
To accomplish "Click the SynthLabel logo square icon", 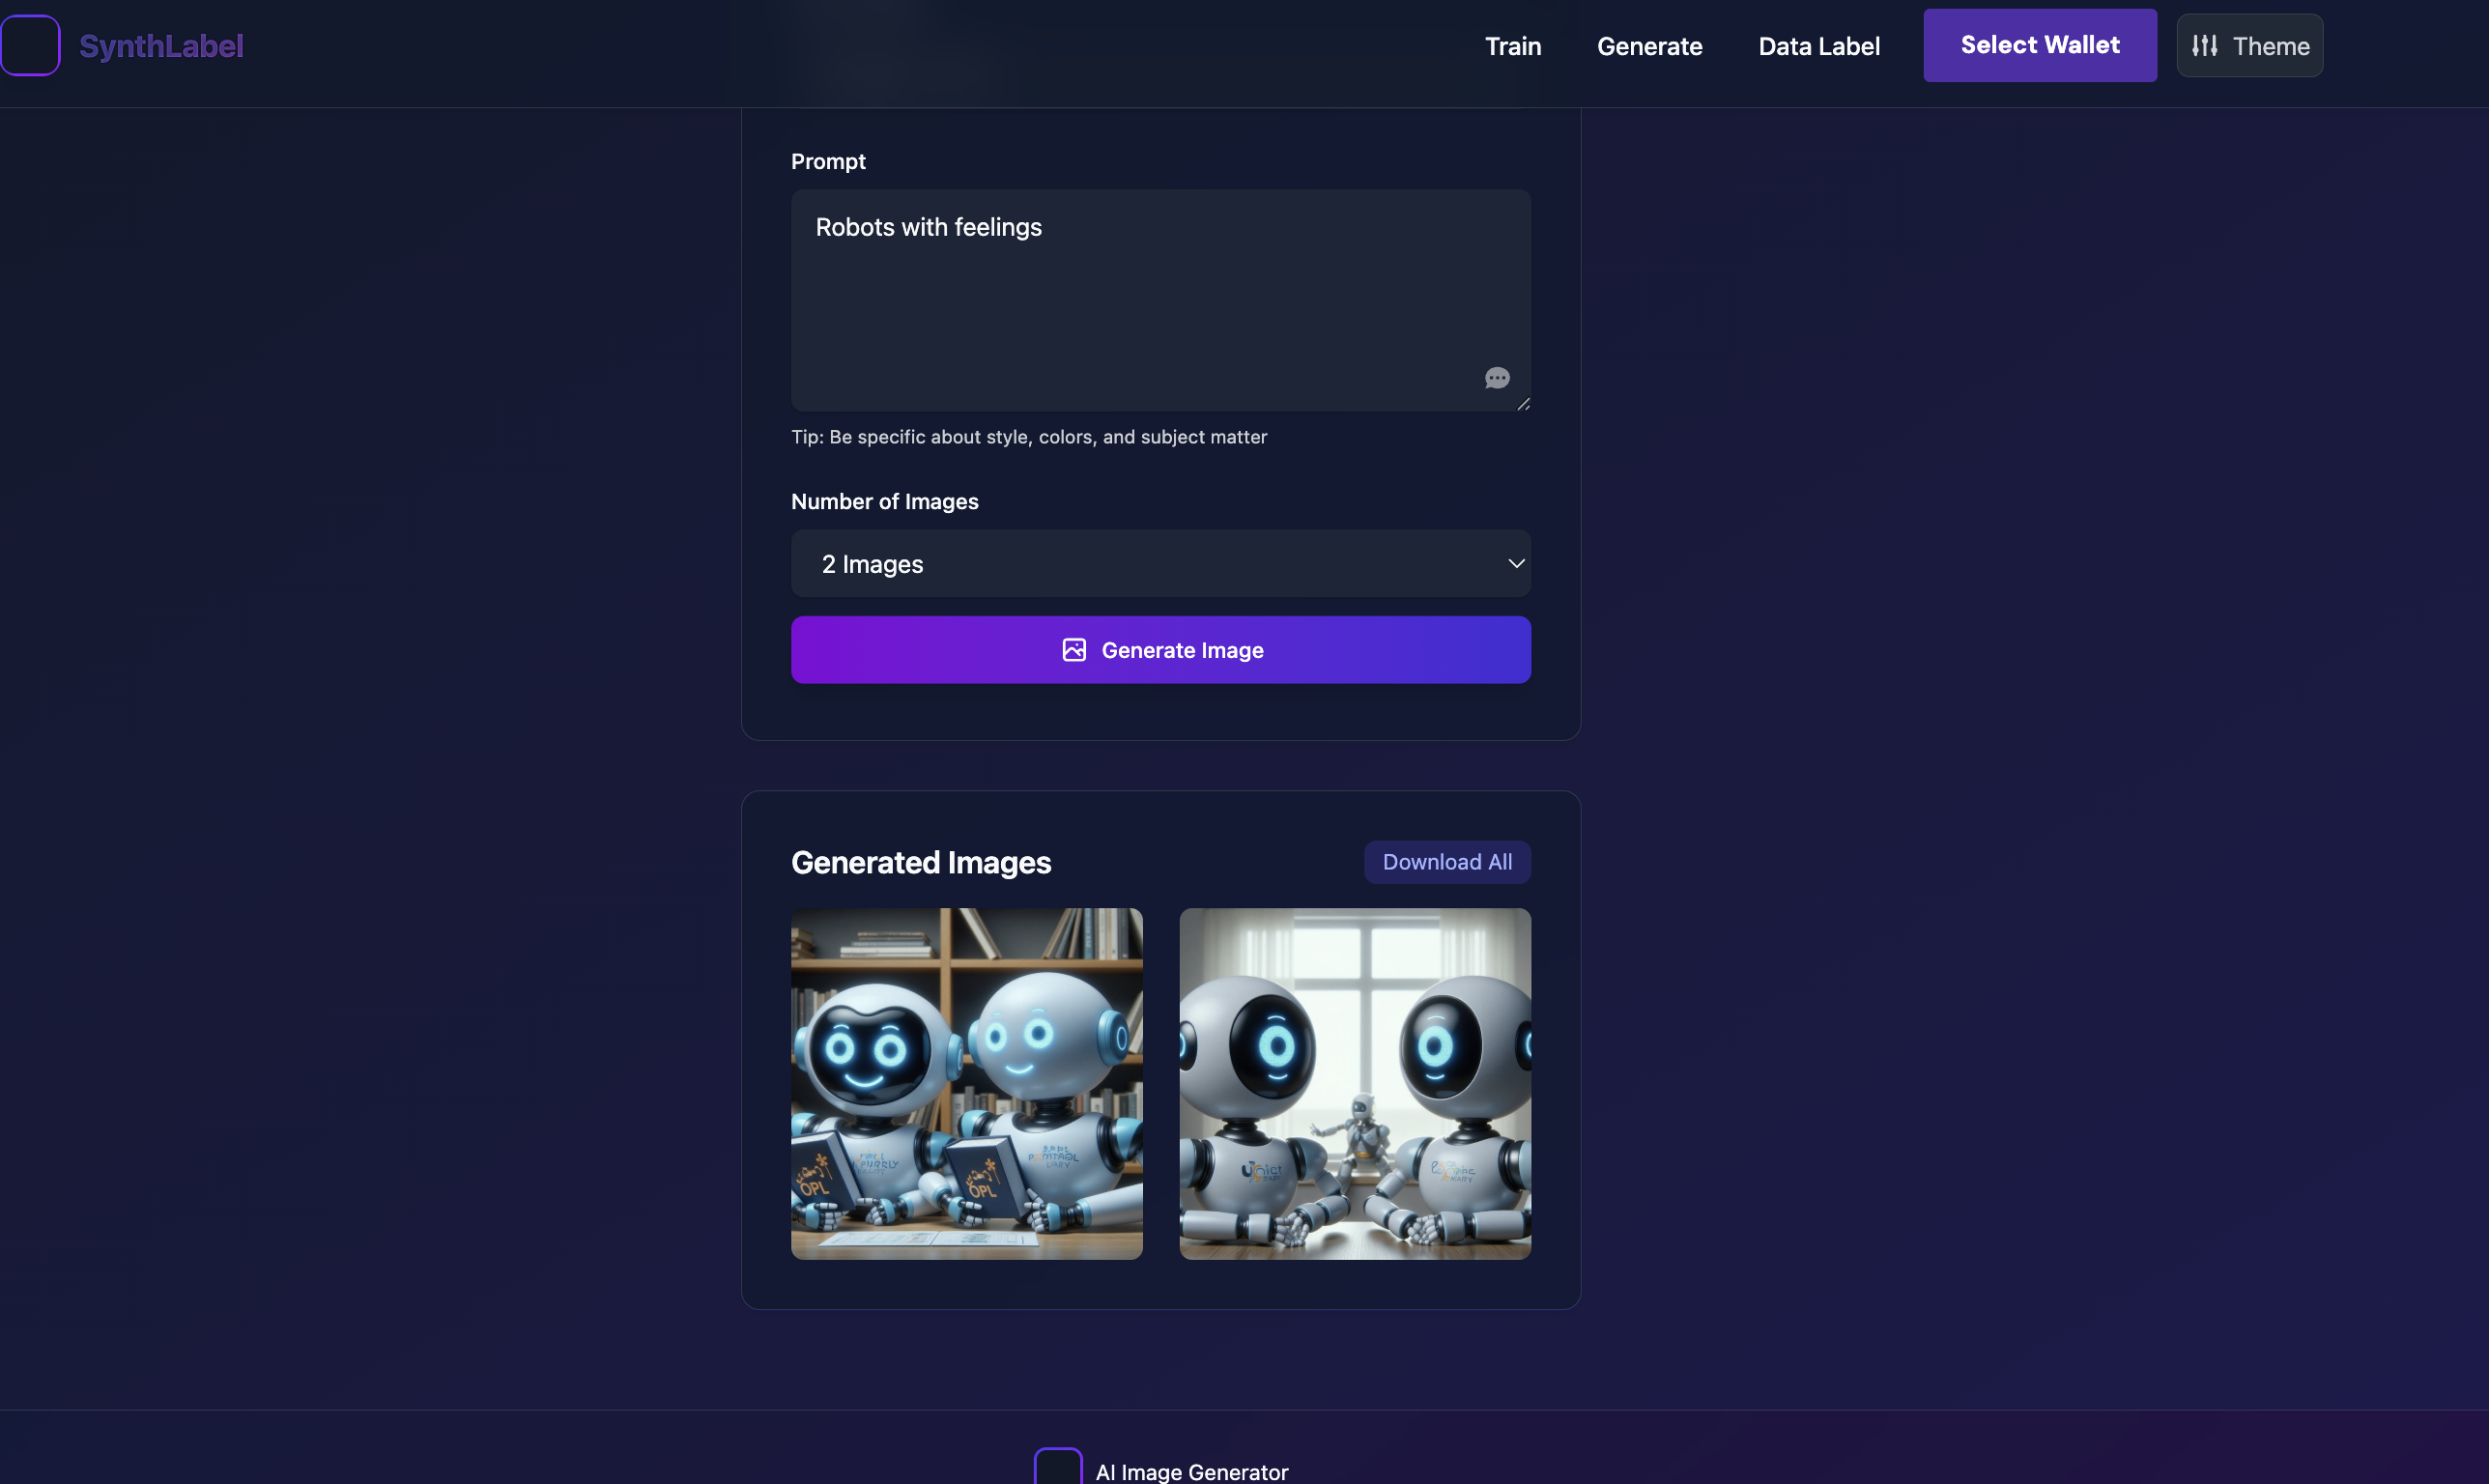I will pos(30,45).
